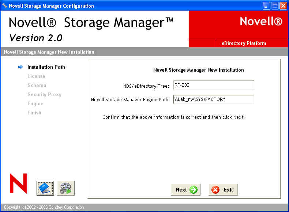Launch the film reel video tutorial icon

click(x=66, y=188)
